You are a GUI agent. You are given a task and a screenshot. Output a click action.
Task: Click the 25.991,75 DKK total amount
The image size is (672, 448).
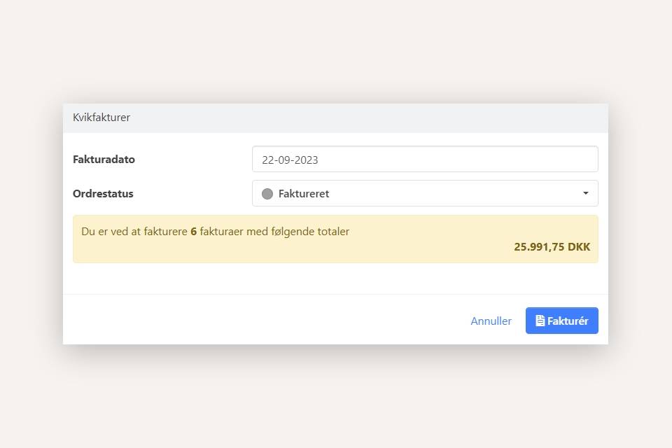click(552, 246)
